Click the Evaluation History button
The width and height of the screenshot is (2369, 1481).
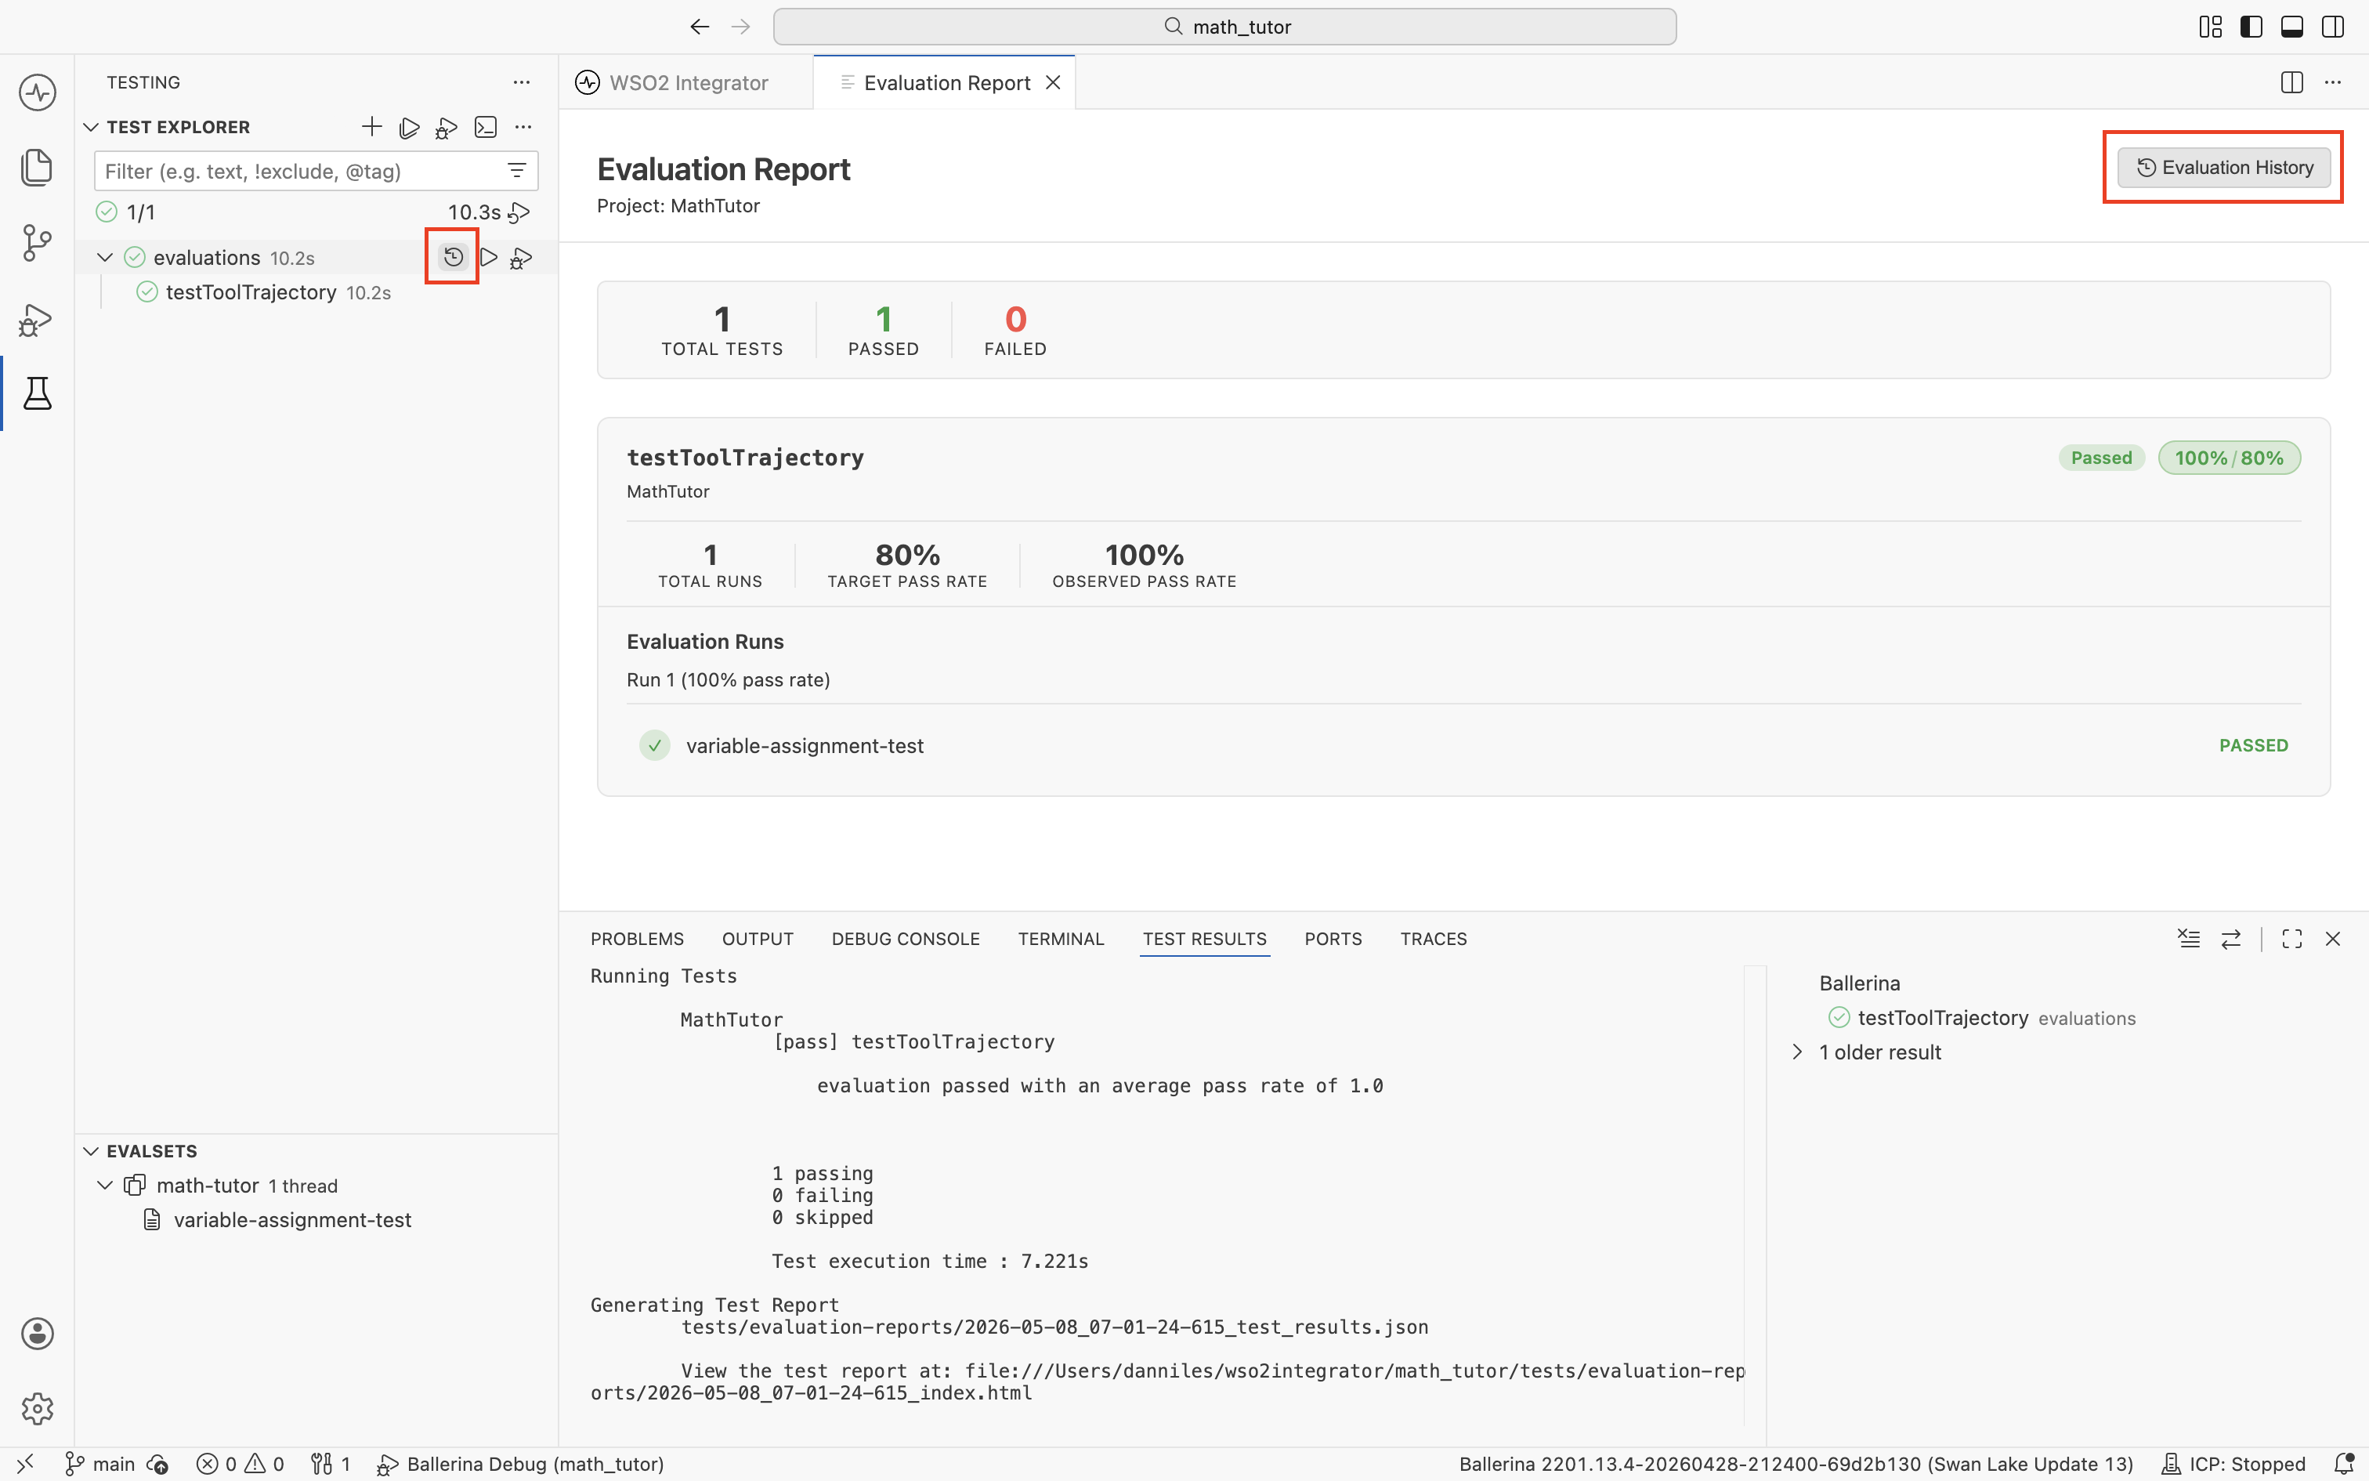[x=2223, y=168]
